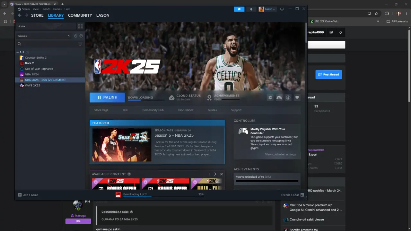The image size is (411, 231).
Task: Open the forum inbox envelope icon
Action: [x=331, y=32]
